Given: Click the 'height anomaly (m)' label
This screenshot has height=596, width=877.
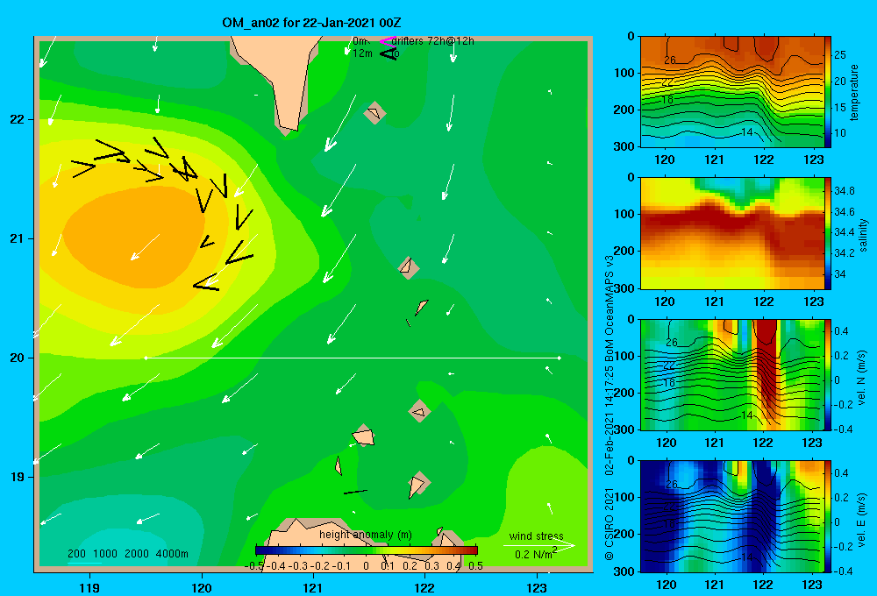Looking at the screenshot, I should tap(366, 535).
